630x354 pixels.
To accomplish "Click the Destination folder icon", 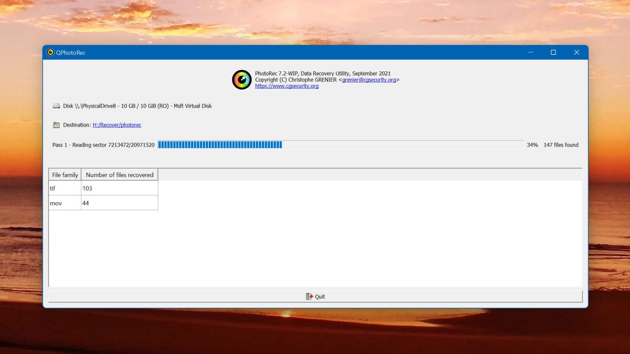I will (56, 125).
